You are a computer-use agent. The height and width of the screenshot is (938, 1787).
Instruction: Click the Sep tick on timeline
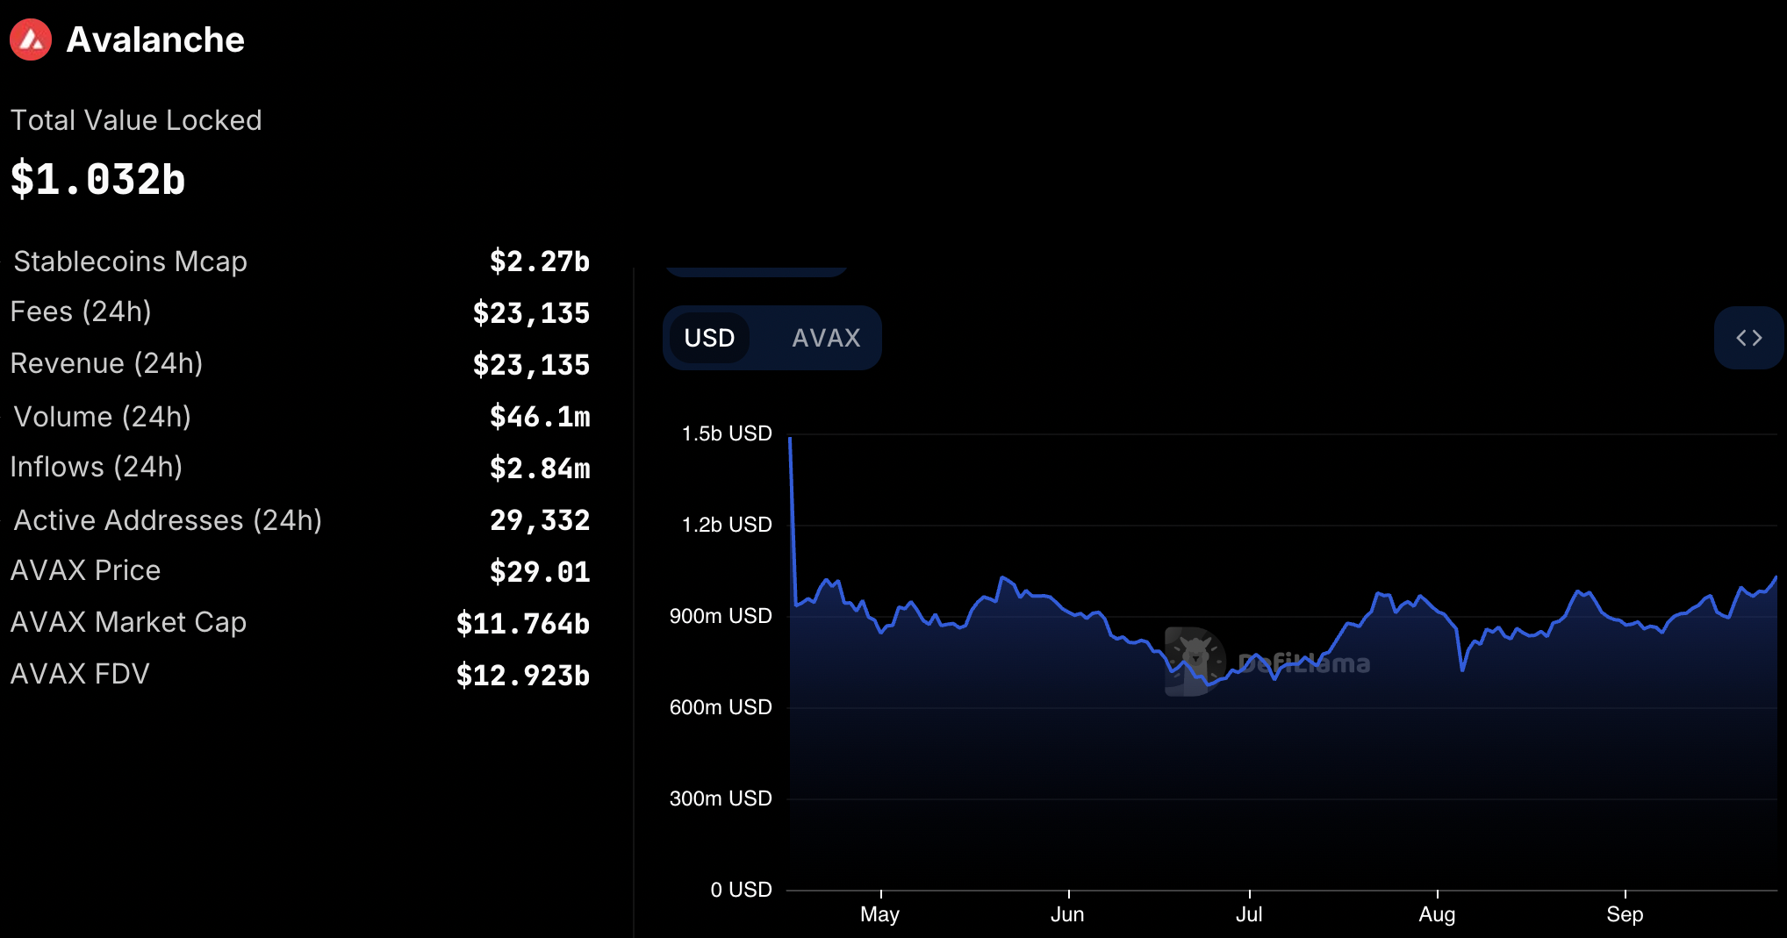(1625, 914)
